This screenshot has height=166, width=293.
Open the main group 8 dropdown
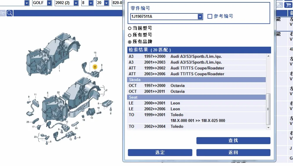91,3
